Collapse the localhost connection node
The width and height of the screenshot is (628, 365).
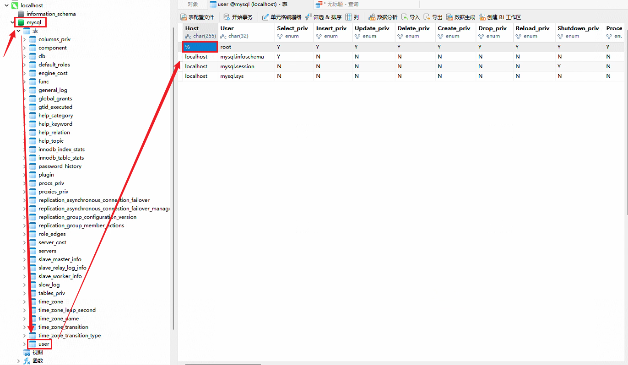(x=6, y=5)
